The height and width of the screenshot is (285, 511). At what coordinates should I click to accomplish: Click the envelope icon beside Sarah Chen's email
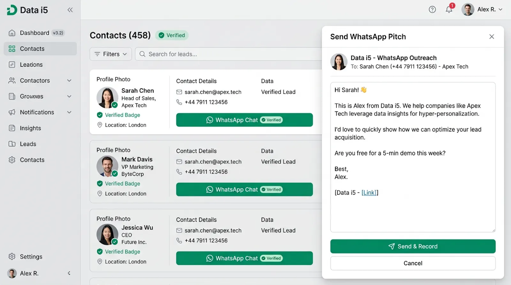pos(179,92)
